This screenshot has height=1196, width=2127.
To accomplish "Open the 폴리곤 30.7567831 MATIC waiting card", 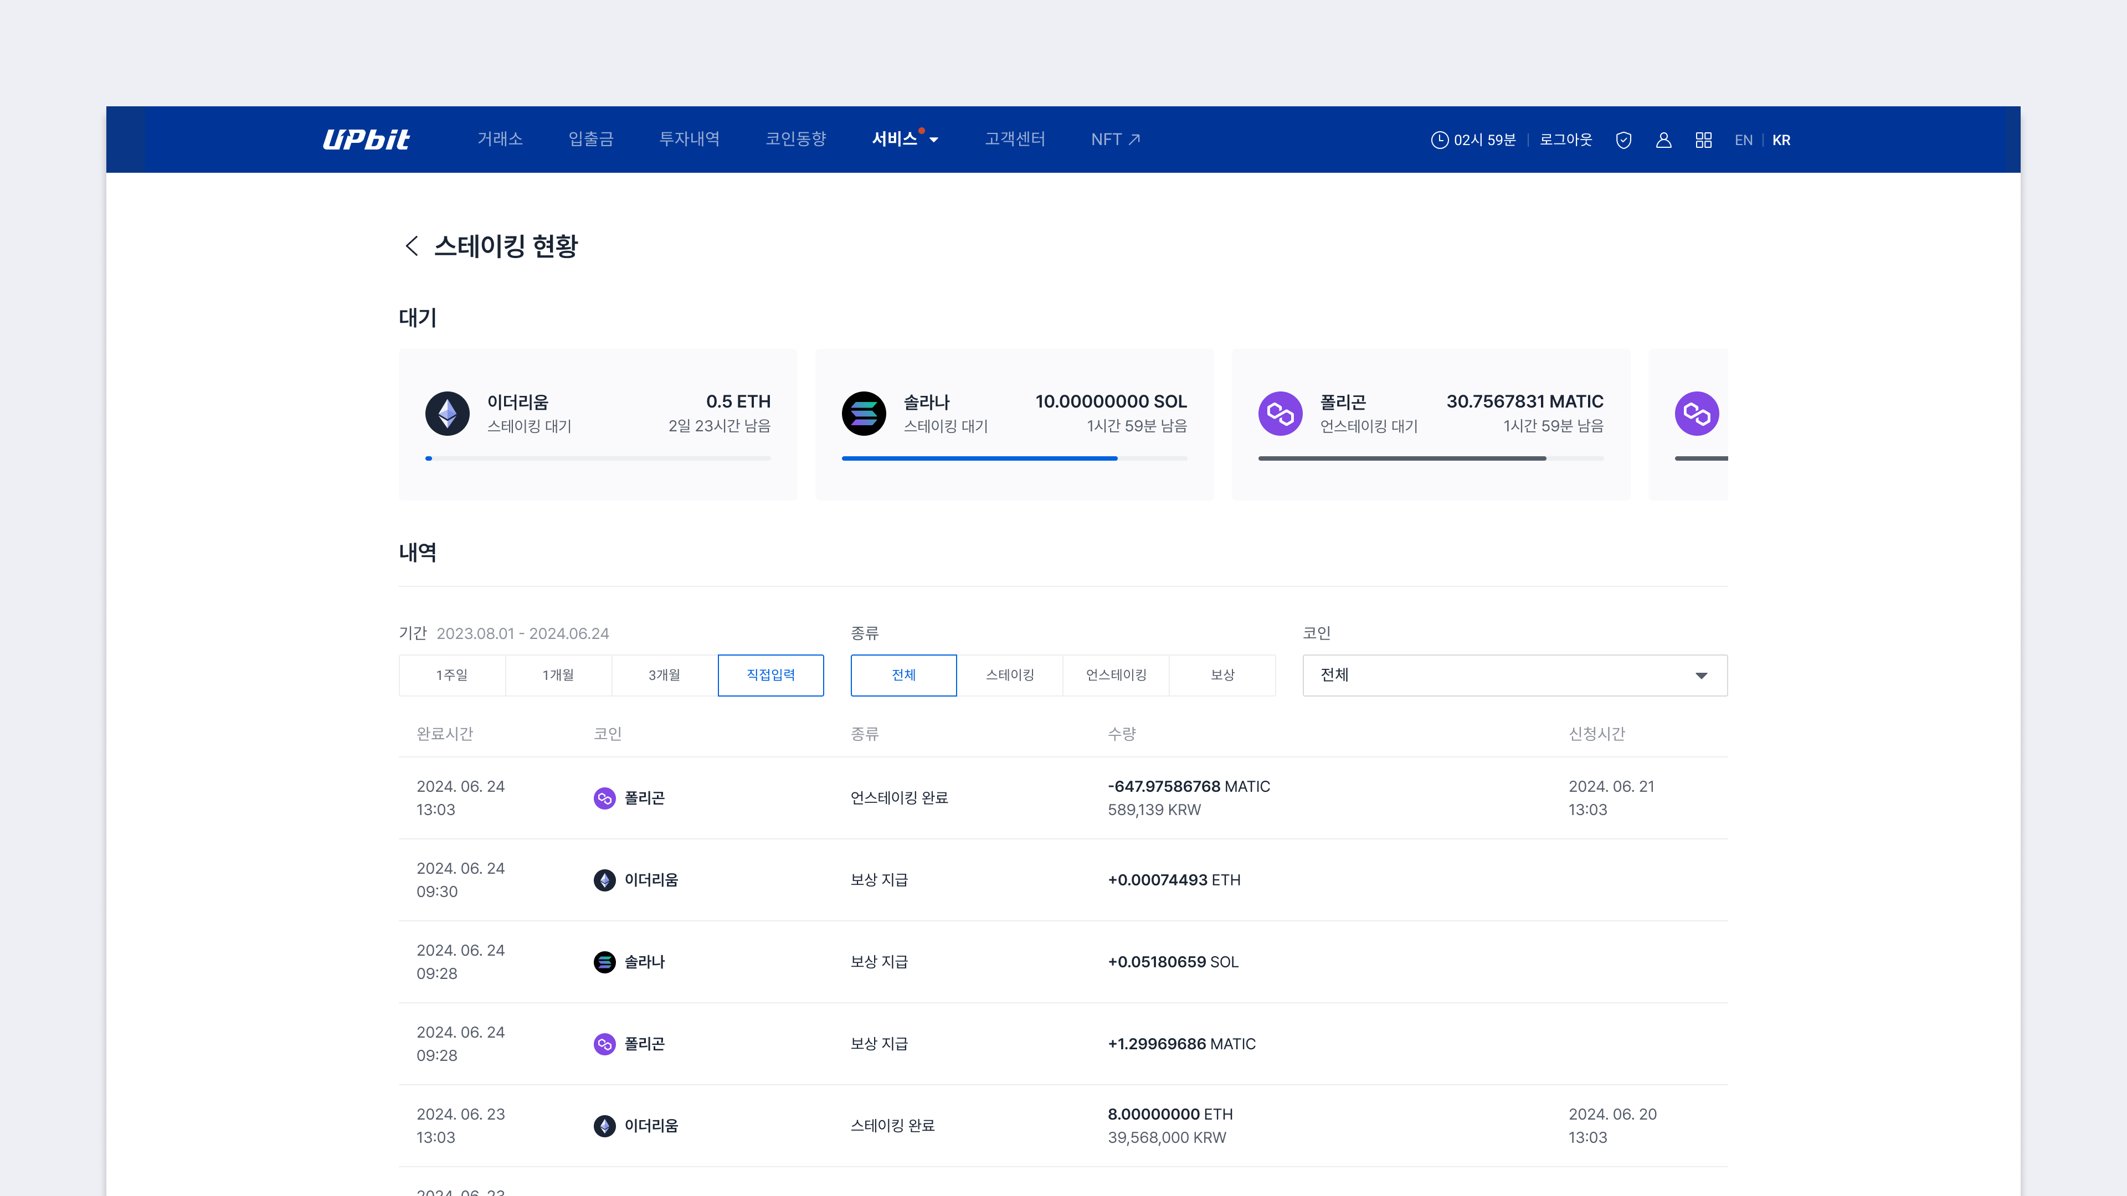I will coord(1431,424).
